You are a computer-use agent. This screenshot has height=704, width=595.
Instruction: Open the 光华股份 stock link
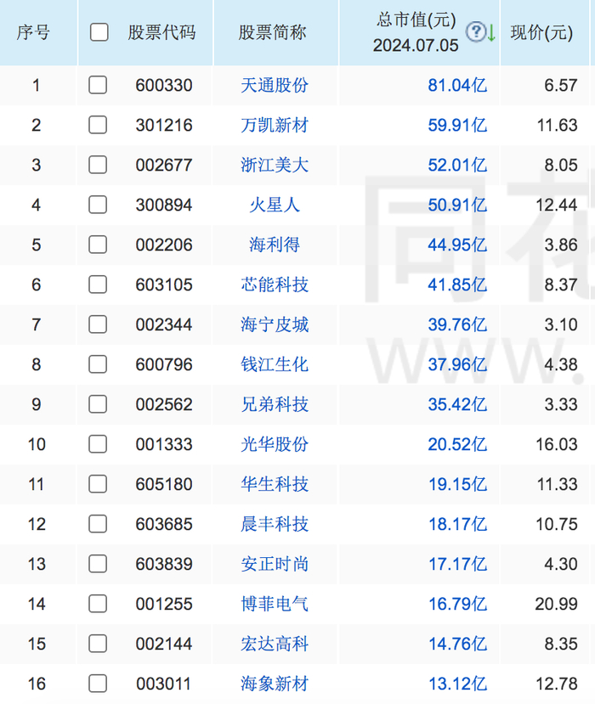pos(275,444)
